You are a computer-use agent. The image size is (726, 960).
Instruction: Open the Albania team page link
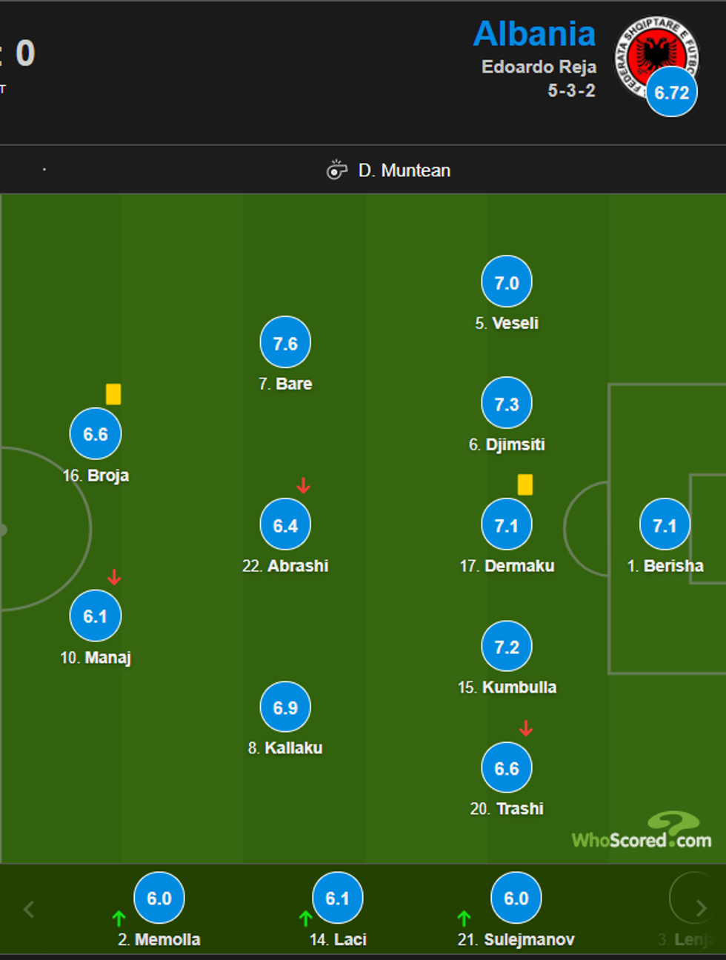(534, 34)
